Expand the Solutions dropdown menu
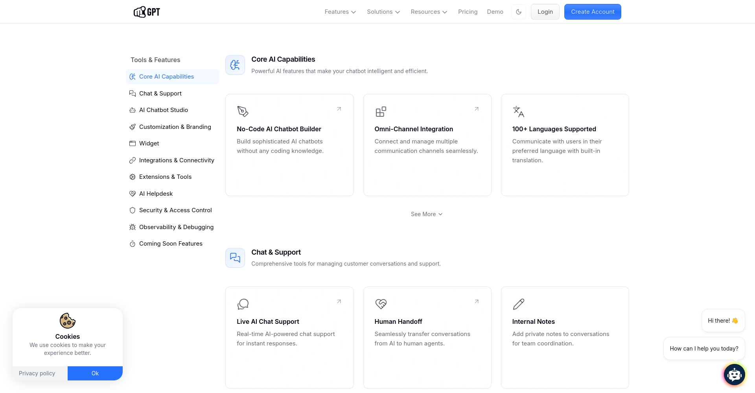 pos(383,12)
